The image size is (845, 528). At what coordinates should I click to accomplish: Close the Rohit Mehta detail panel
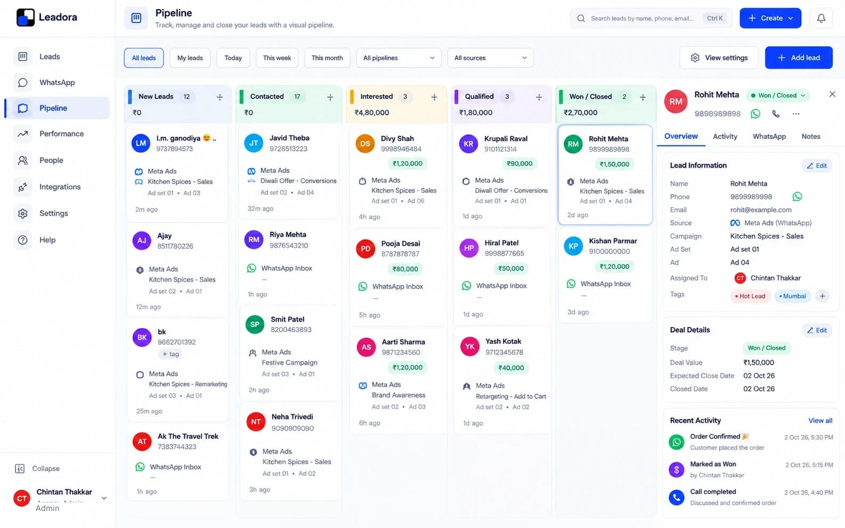pyautogui.click(x=832, y=94)
